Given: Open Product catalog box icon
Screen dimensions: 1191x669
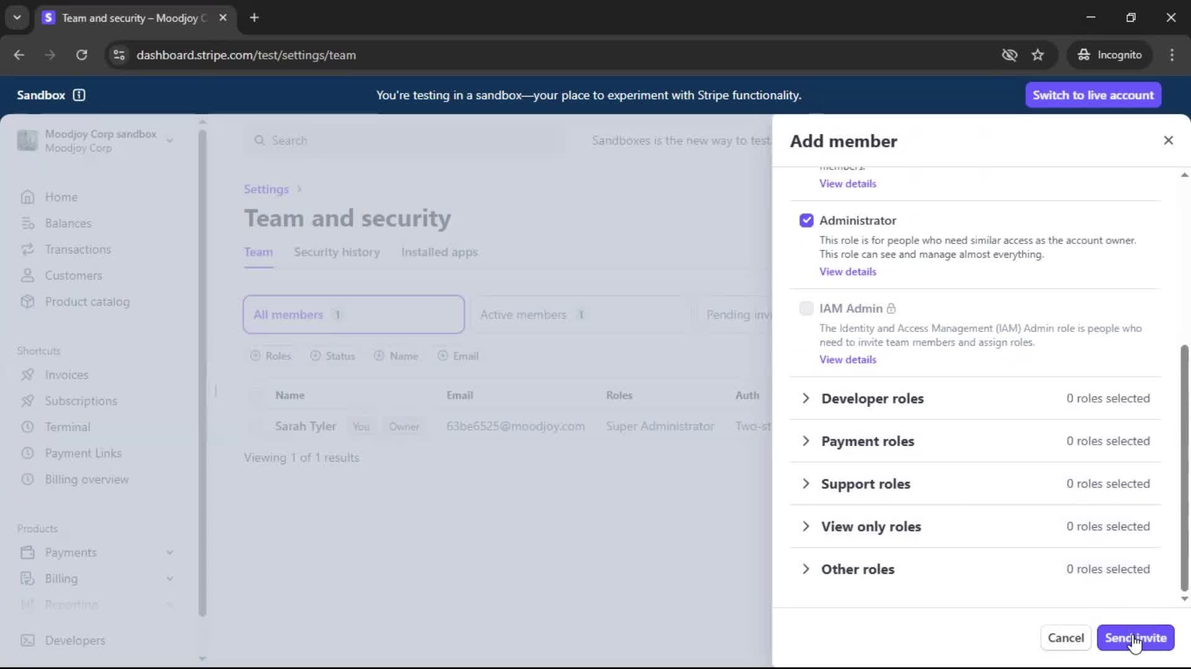Looking at the screenshot, I should point(27,302).
